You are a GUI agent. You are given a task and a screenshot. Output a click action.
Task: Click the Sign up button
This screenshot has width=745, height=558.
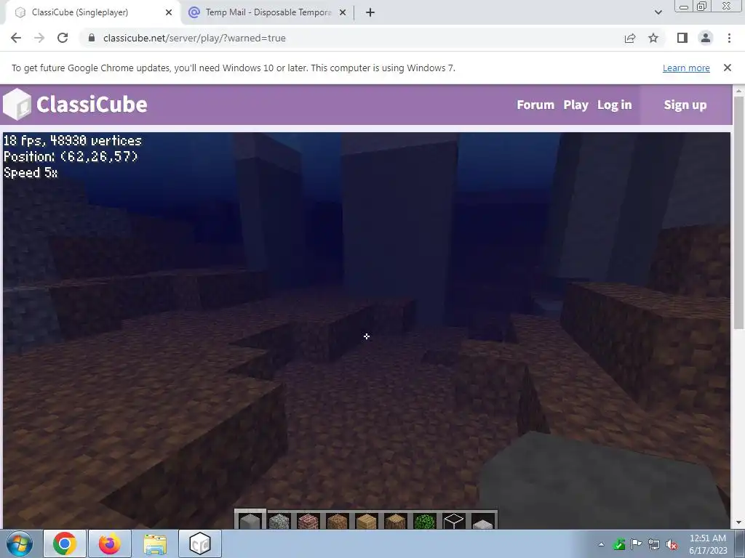tap(685, 105)
